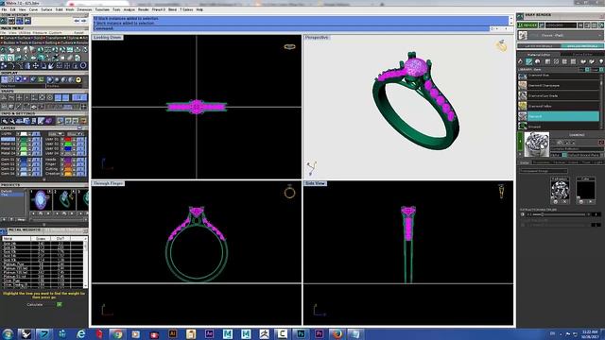Expand the green arrow beside Diamond preview
This screenshot has width=605, height=340.
(x=520, y=142)
